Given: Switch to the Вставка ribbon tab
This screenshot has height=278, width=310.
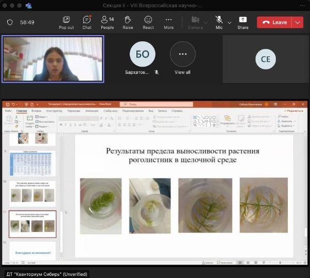Looking at the screenshot, I should (x=36, y=111).
